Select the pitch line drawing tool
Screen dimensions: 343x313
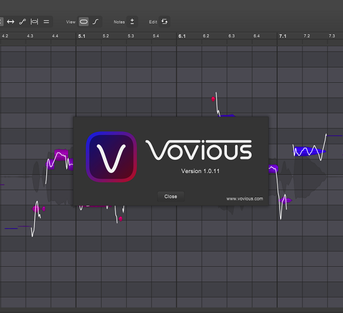22,22
